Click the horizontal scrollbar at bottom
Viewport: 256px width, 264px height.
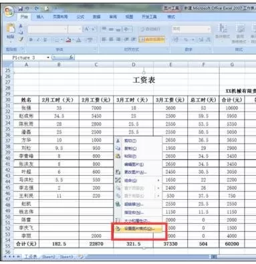[x=233, y=257]
